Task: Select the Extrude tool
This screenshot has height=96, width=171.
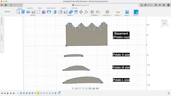Action: click(x=23, y=12)
